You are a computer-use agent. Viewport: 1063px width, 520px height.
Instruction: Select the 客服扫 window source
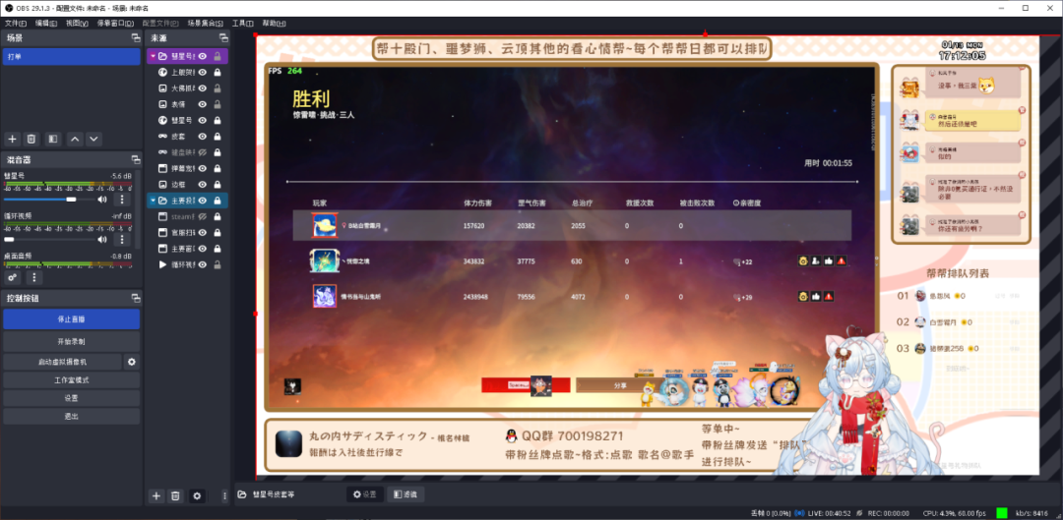point(188,232)
